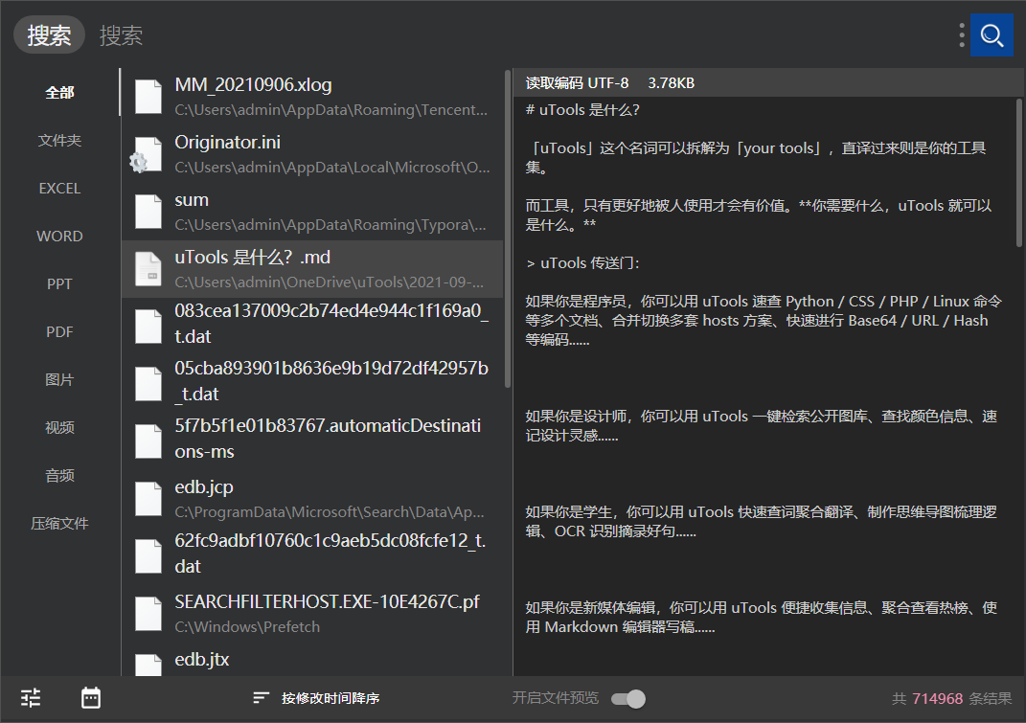Disable the 开启文件预览 preview toggle

click(627, 698)
